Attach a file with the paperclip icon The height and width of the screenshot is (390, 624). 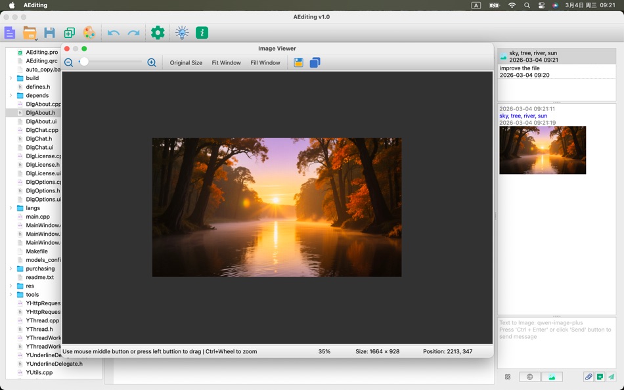click(589, 377)
